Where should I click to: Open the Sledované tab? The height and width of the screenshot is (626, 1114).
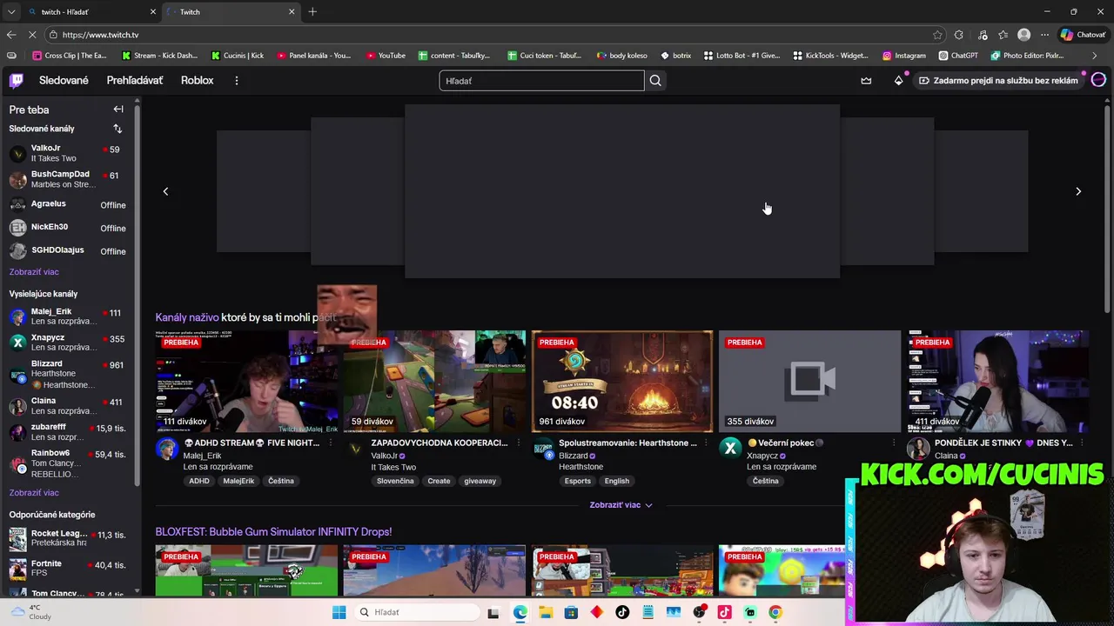coord(64,81)
